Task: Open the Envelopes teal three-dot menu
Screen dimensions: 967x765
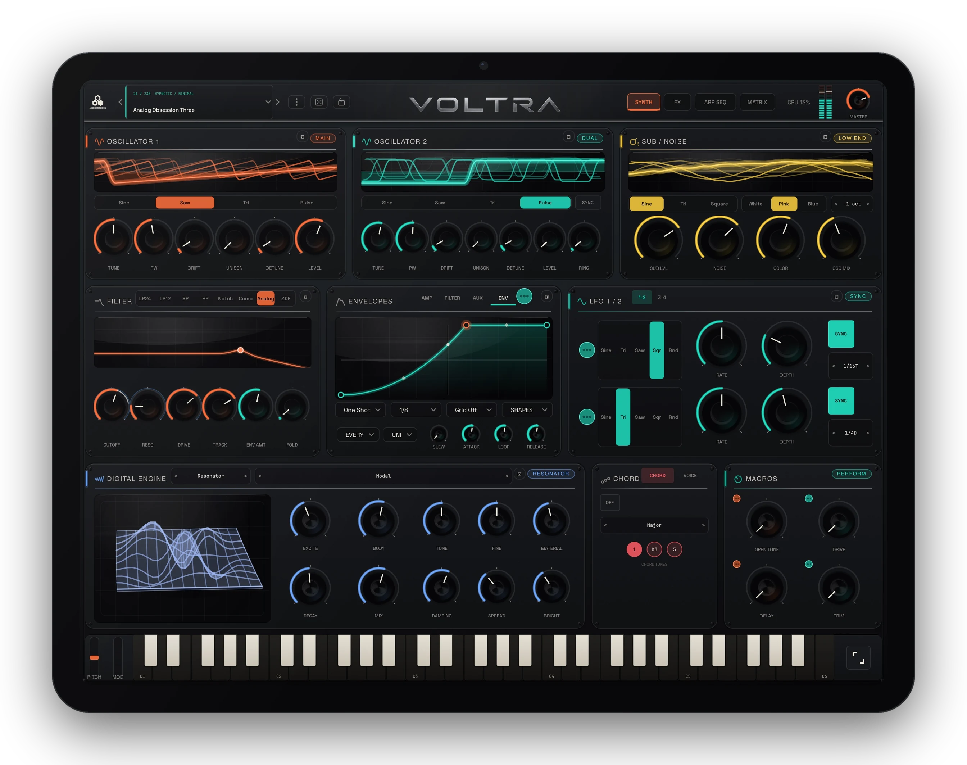Action: click(524, 296)
